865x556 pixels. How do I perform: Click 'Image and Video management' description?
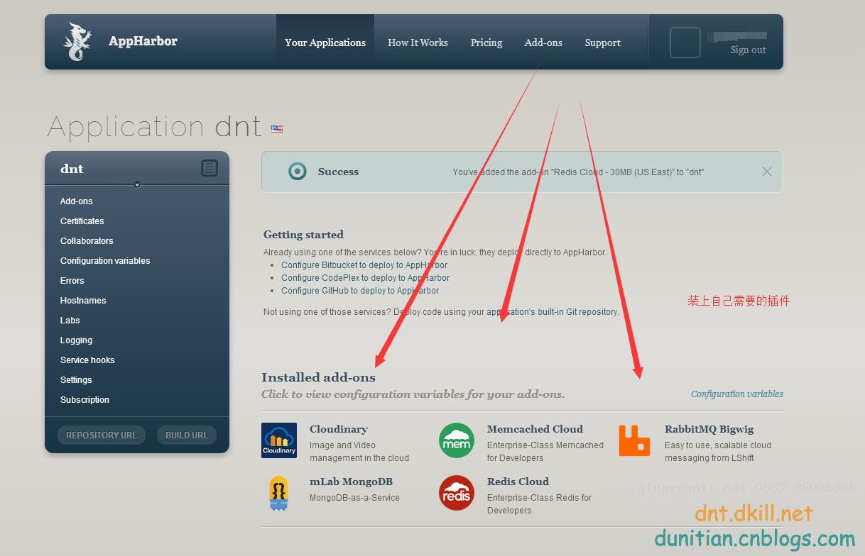pyautogui.click(x=359, y=452)
